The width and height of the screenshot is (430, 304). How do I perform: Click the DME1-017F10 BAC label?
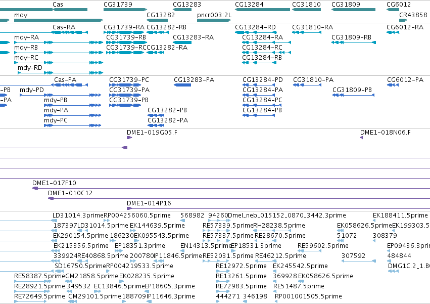[x=54, y=183]
